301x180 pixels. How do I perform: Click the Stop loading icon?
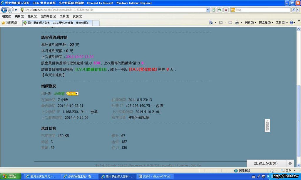[x=226, y=10]
